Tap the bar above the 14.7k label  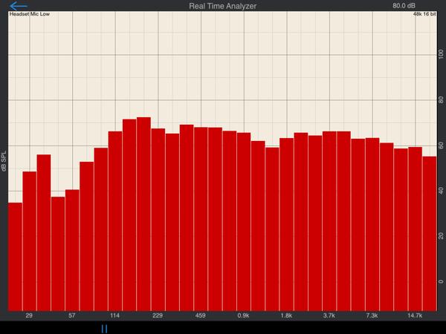click(416, 229)
